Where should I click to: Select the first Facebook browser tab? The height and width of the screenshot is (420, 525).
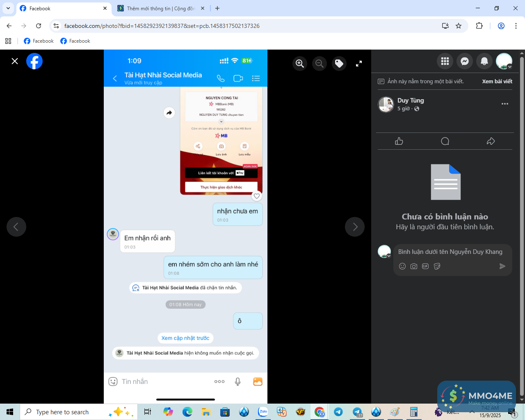[64, 8]
